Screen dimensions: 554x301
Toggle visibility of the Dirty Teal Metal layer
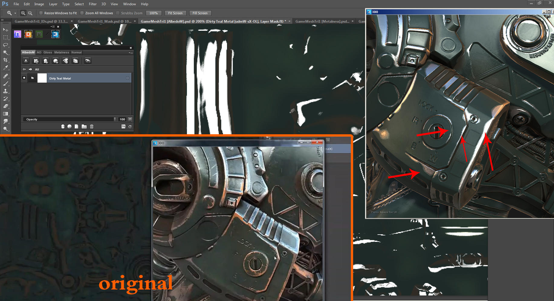point(24,78)
